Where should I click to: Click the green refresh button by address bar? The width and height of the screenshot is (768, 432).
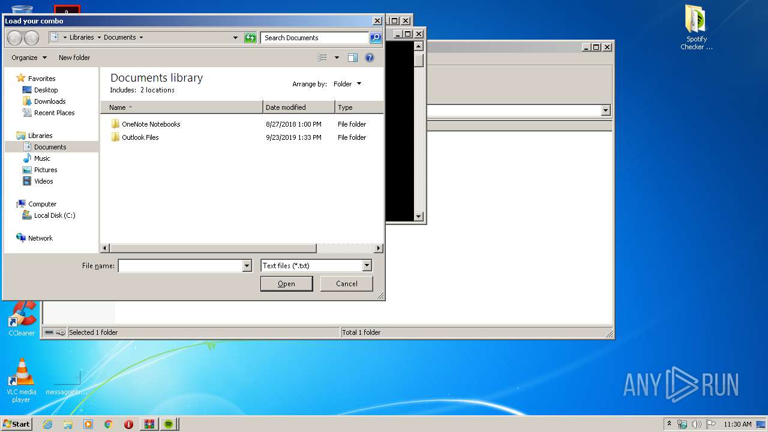pos(251,38)
